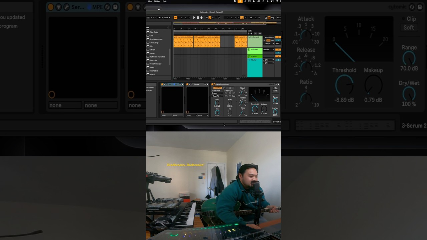Screen dimensions: 427x240
Task: Select Looper in the browser list
Action: tap(152, 53)
